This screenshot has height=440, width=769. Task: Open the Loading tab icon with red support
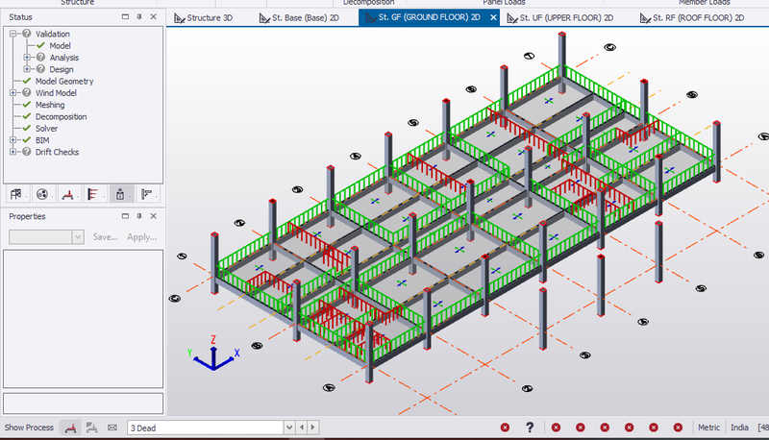(x=67, y=194)
